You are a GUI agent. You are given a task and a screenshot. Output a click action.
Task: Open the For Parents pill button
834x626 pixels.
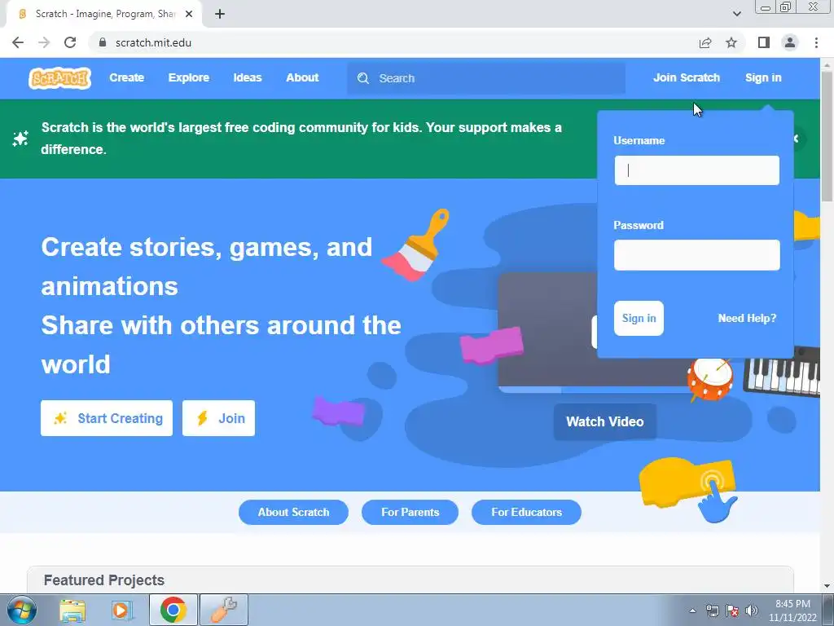[x=410, y=512]
